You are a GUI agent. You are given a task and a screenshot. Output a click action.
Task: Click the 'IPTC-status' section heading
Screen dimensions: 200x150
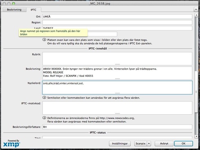[x=98, y=133]
